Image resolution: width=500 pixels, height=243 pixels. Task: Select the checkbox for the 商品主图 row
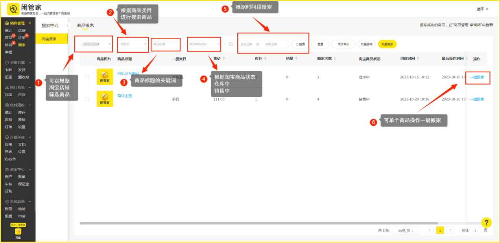click(87, 99)
